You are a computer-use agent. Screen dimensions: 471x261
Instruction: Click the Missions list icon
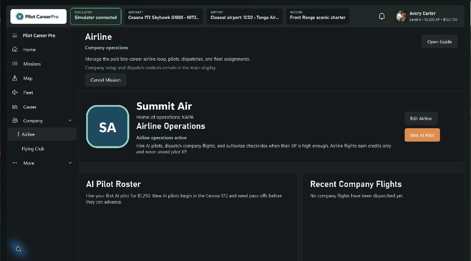pyautogui.click(x=15, y=64)
